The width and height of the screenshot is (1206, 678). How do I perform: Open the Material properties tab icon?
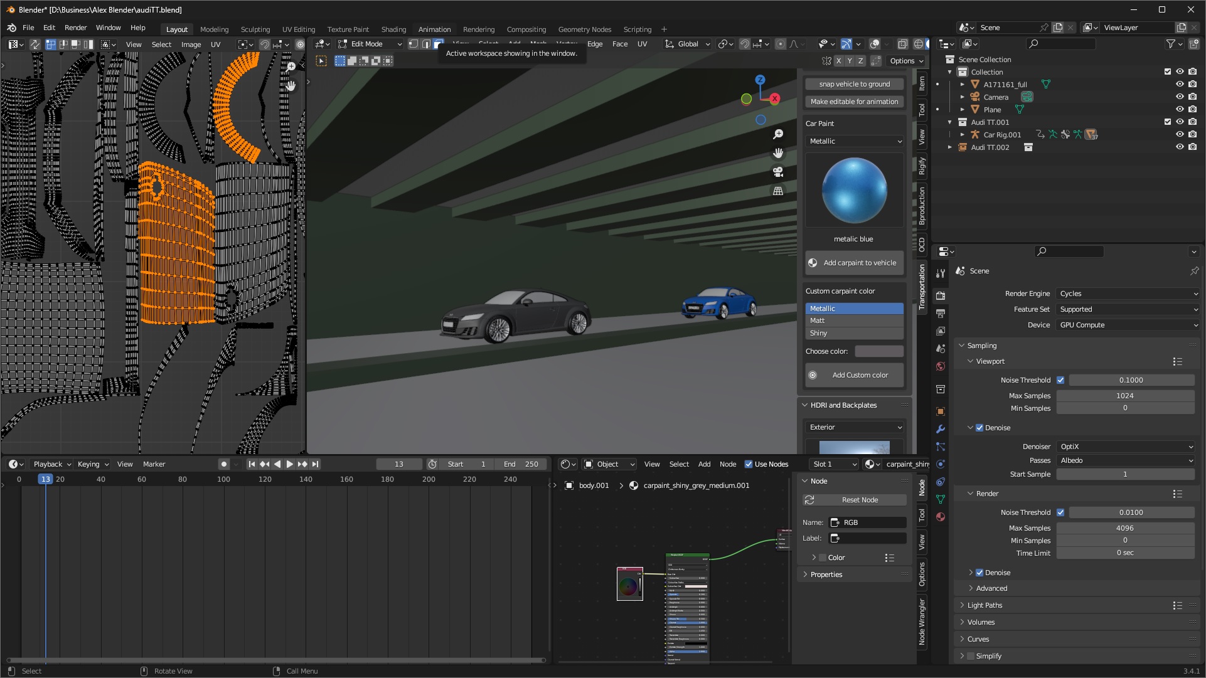coord(941,517)
